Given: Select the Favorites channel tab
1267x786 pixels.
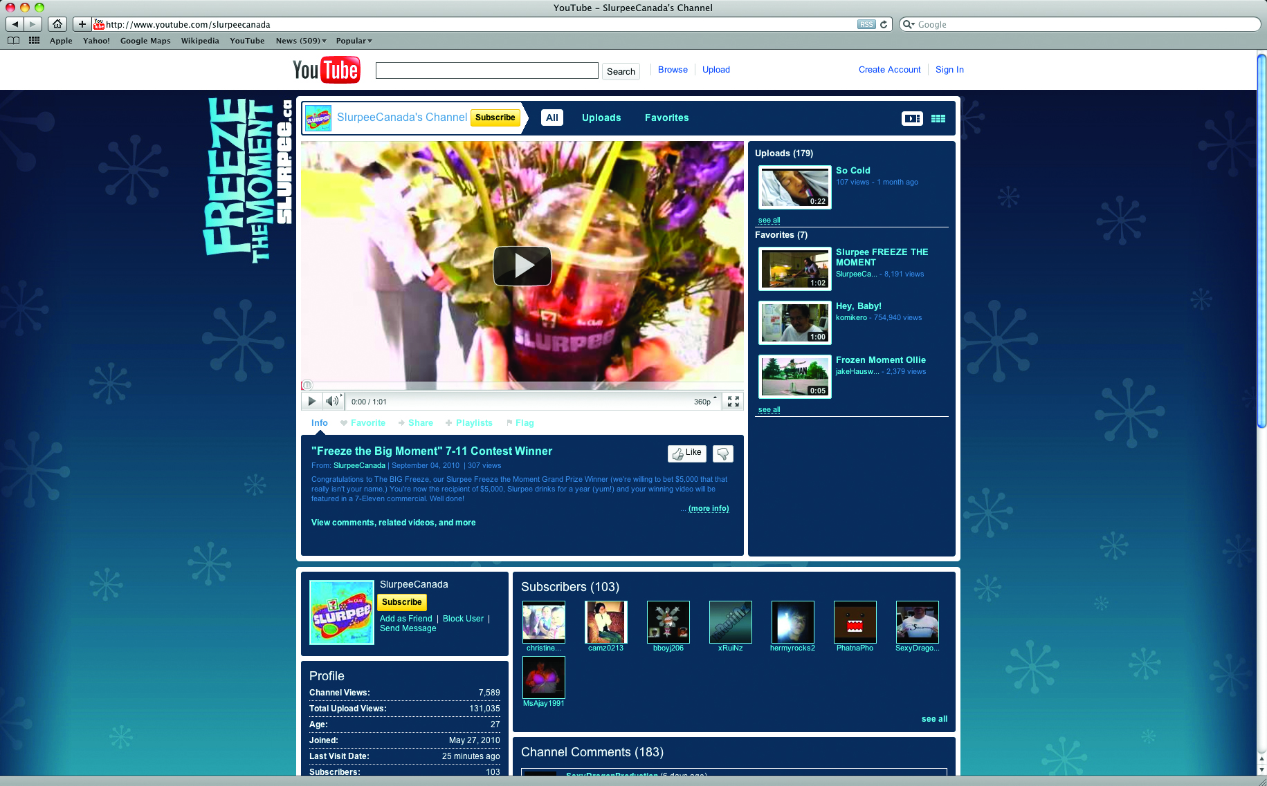Looking at the screenshot, I should tap(667, 118).
